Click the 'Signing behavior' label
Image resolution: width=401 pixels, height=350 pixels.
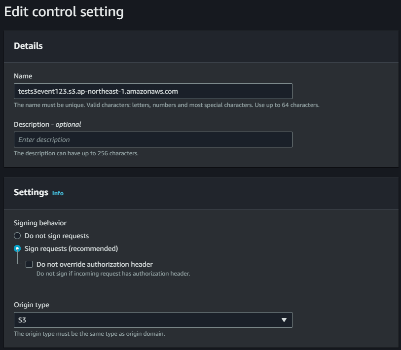tap(40, 223)
